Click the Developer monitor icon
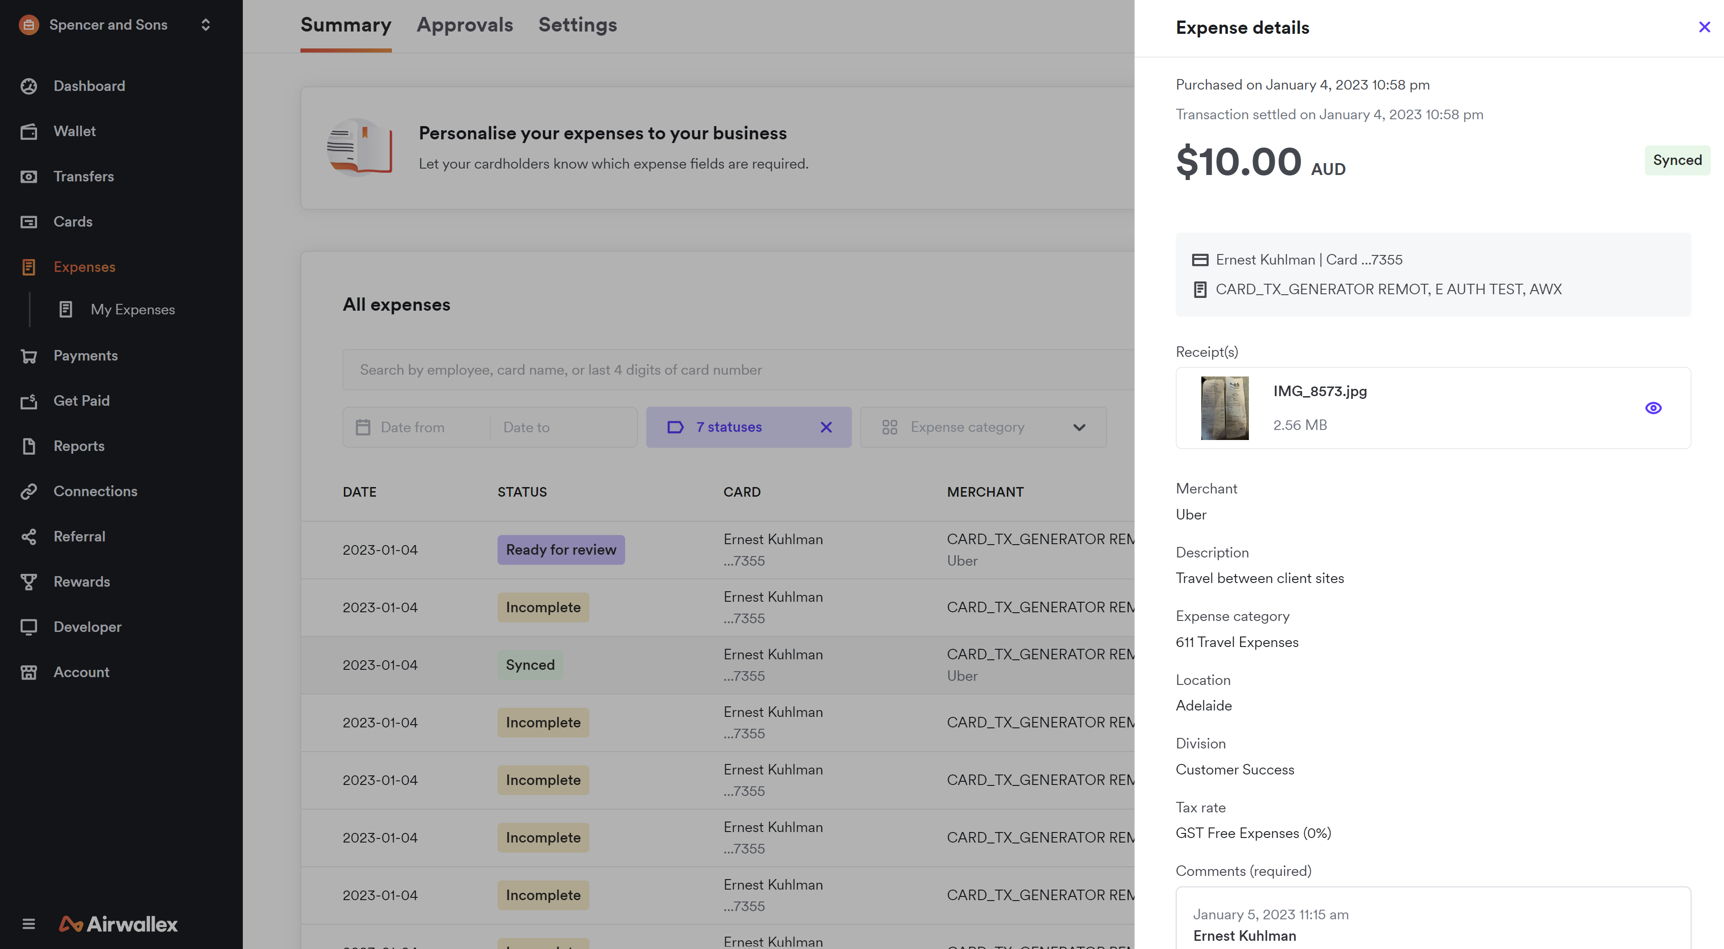This screenshot has width=1724, height=949. tap(29, 627)
